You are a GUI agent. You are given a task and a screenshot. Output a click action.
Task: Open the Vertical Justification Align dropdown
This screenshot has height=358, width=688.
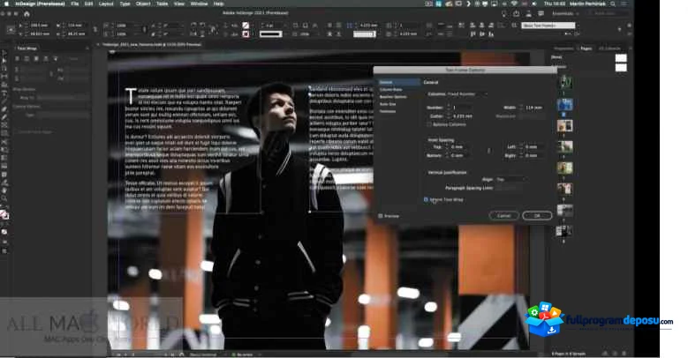point(510,179)
